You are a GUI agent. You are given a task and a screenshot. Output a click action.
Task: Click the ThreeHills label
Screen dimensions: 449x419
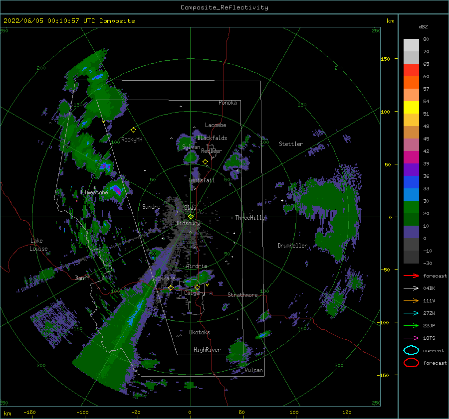point(250,218)
